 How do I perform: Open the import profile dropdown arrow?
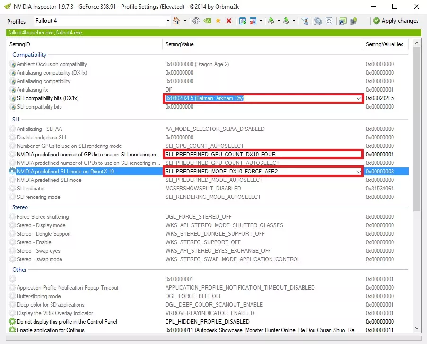click(294, 21)
